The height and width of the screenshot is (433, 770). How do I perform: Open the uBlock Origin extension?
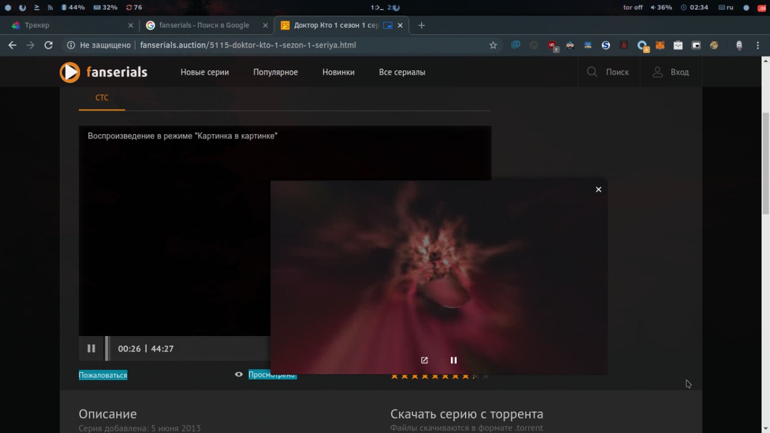tap(552, 45)
